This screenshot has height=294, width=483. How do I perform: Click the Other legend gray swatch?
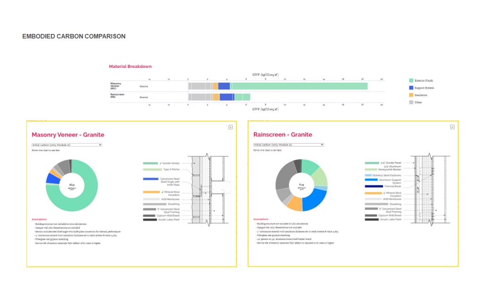(411, 102)
